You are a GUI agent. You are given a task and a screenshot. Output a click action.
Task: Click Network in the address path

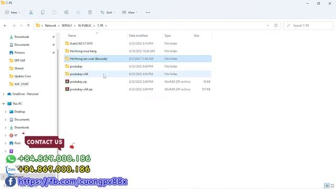pyautogui.click(x=50, y=26)
